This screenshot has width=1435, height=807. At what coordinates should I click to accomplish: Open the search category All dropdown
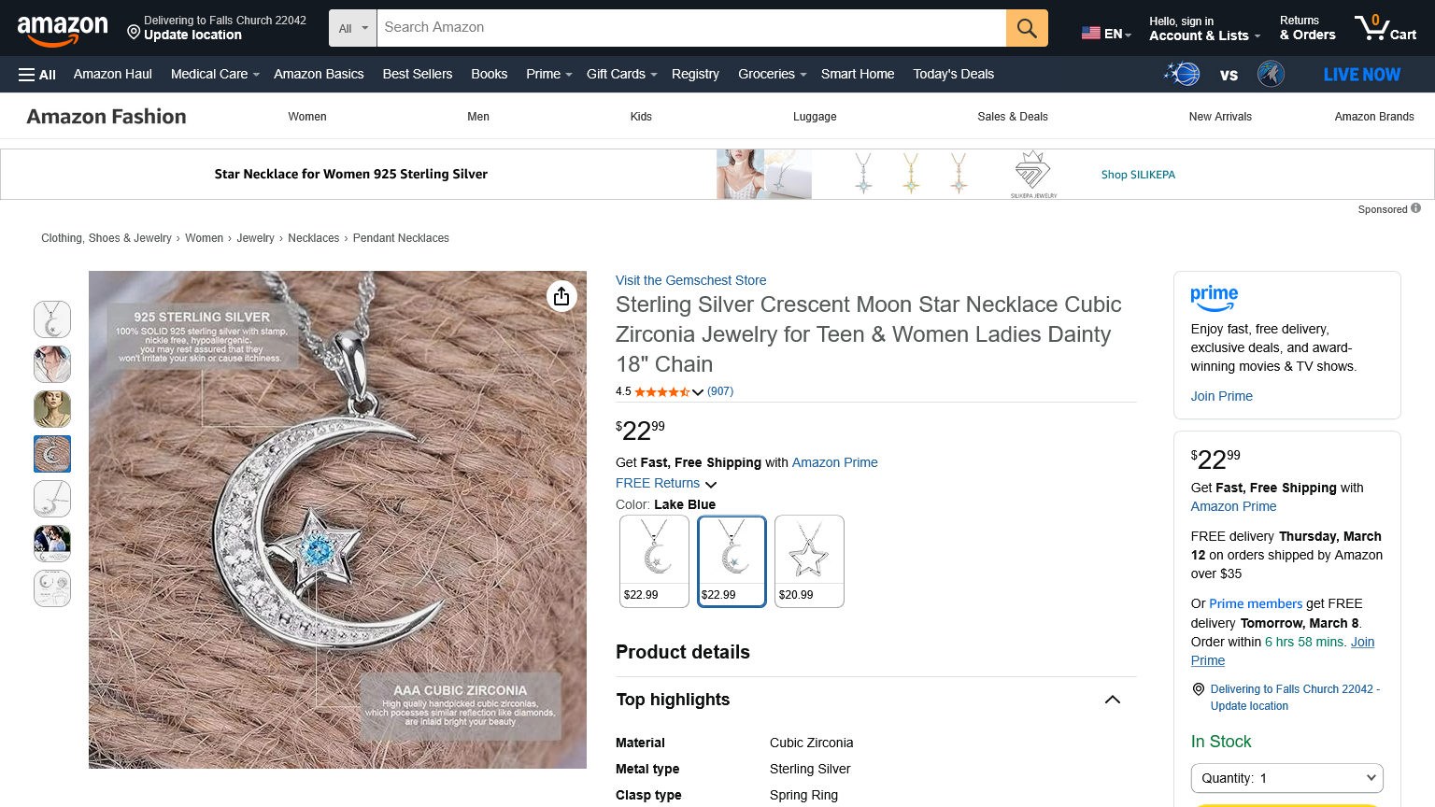coord(353,28)
